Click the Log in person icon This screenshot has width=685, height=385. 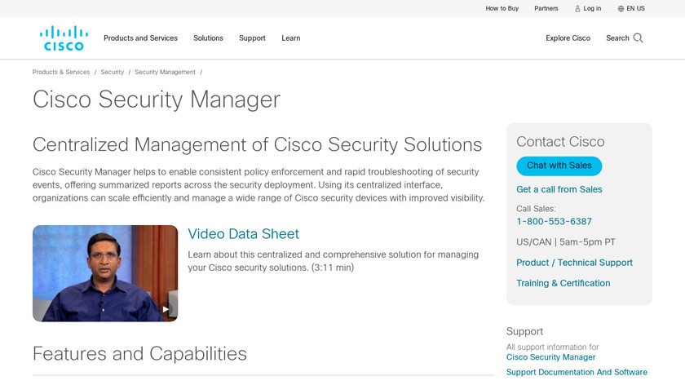577,9
